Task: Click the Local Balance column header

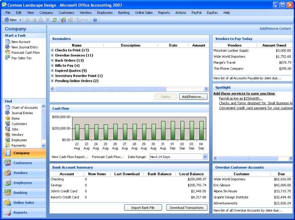Action: click(191, 174)
